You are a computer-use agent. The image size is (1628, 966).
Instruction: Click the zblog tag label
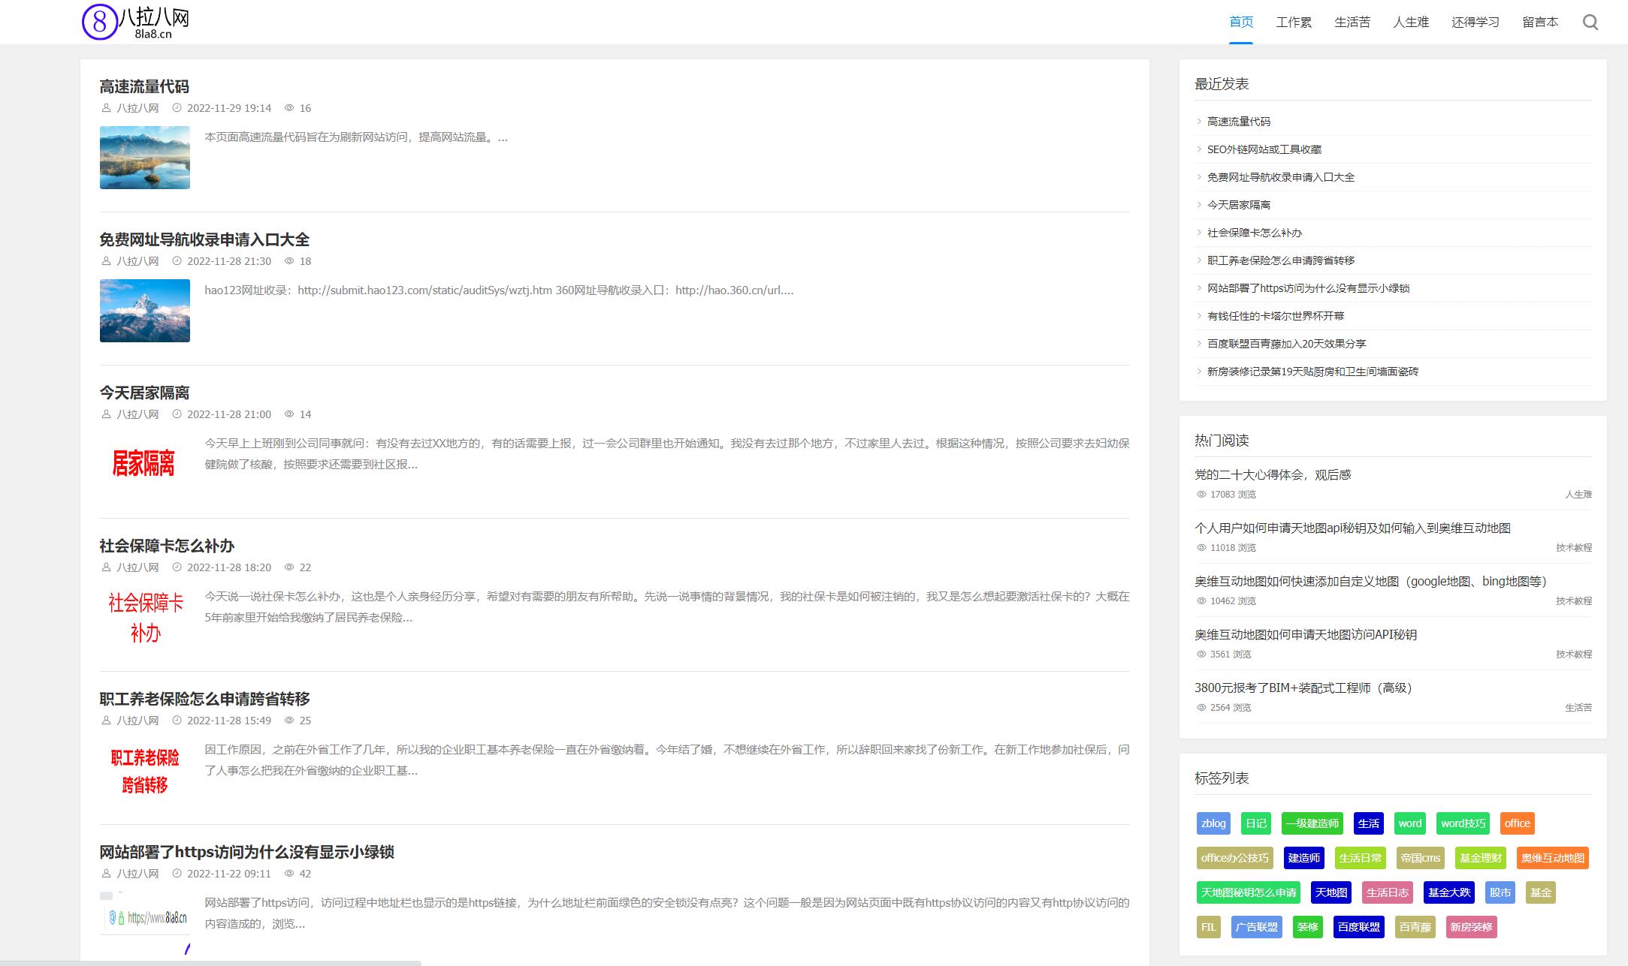pyautogui.click(x=1214, y=822)
